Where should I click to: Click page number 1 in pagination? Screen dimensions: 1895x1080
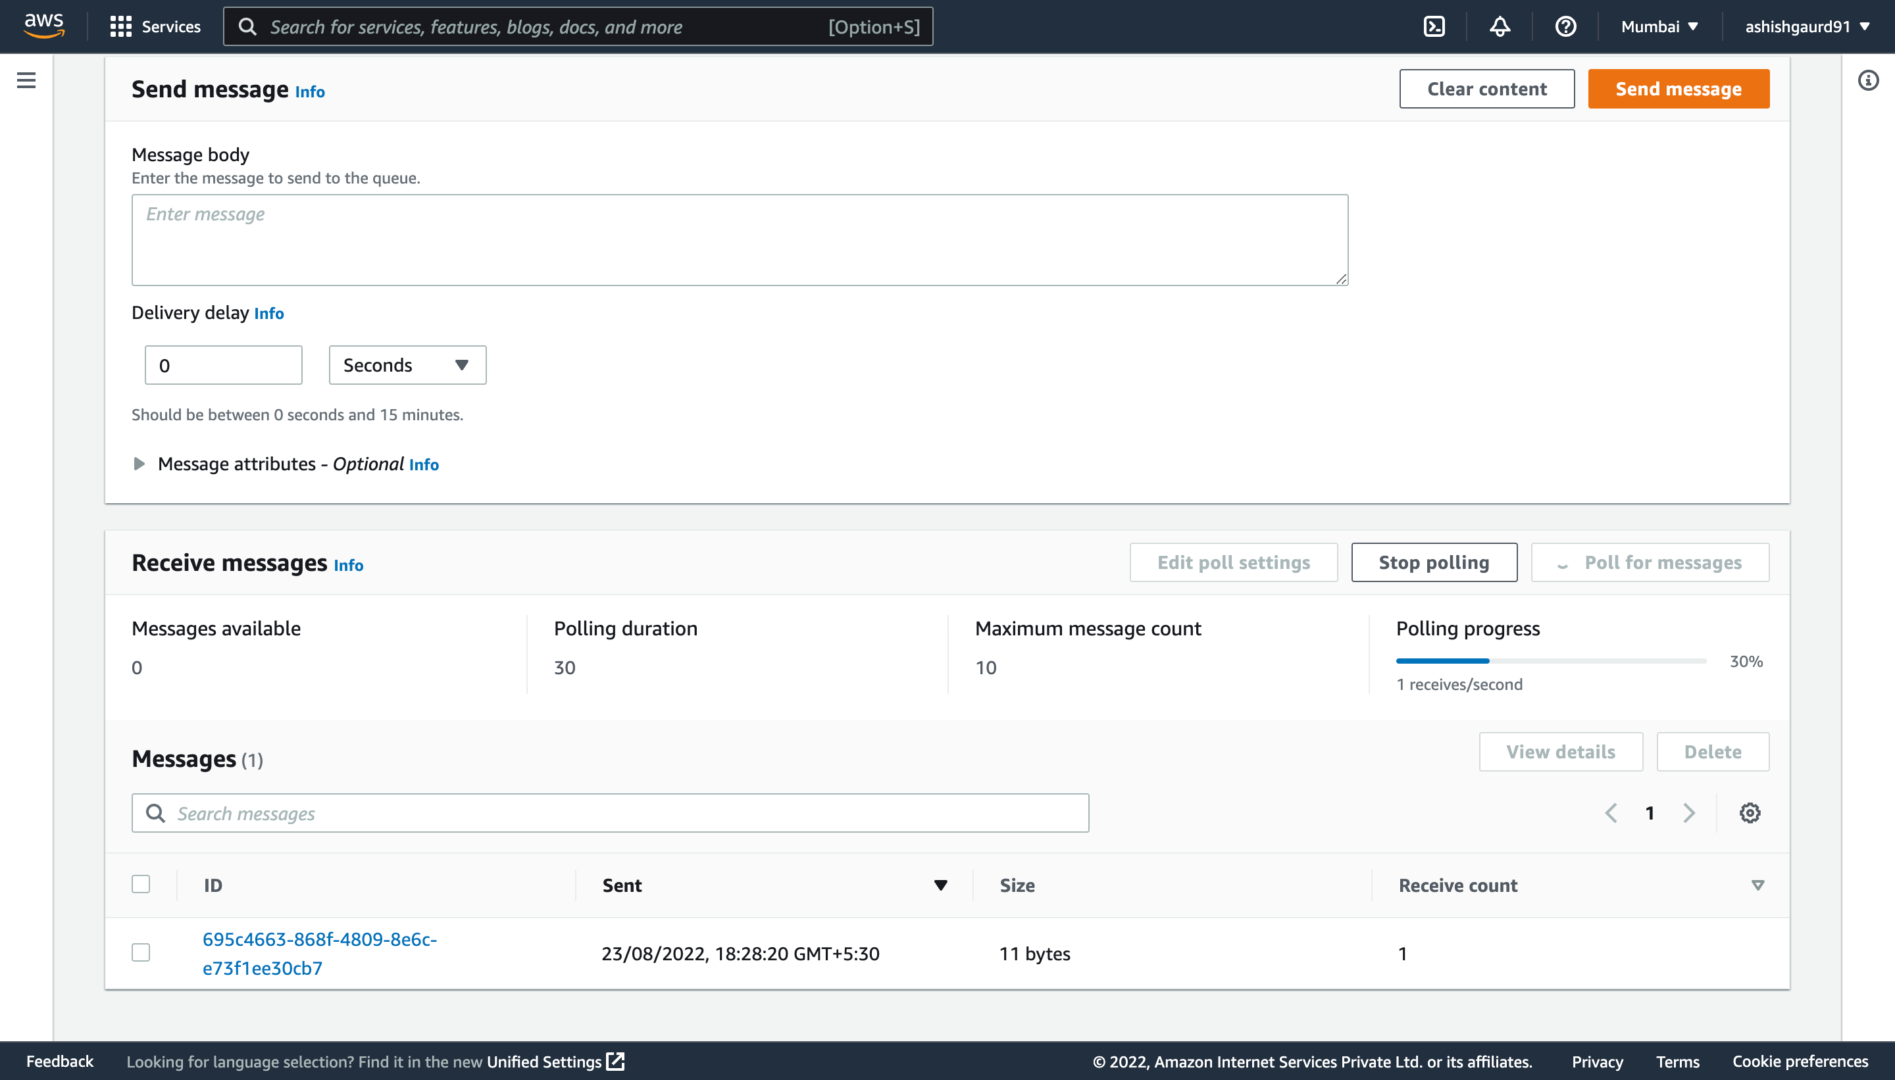coord(1650,813)
